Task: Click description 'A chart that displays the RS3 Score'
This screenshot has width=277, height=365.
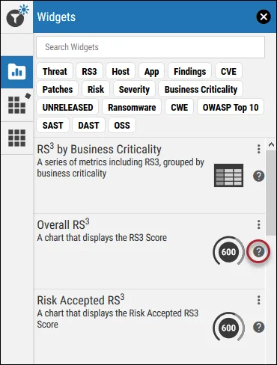Action: point(102,238)
